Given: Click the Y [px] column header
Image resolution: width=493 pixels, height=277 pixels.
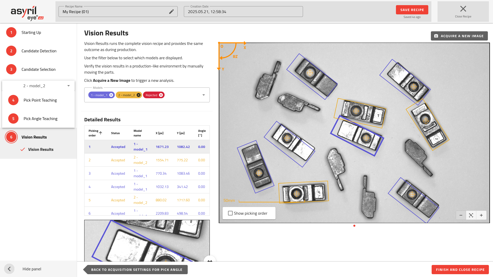Looking at the screenshot, I should [x=181, y=133].
